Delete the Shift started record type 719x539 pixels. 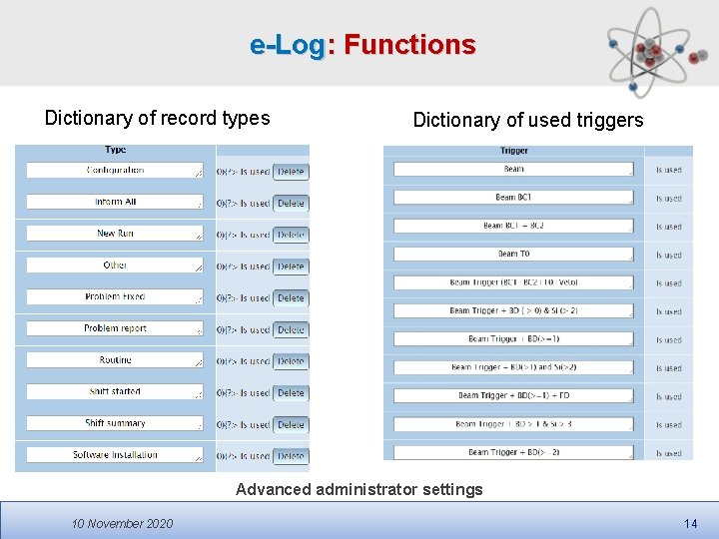click(291, 393)
